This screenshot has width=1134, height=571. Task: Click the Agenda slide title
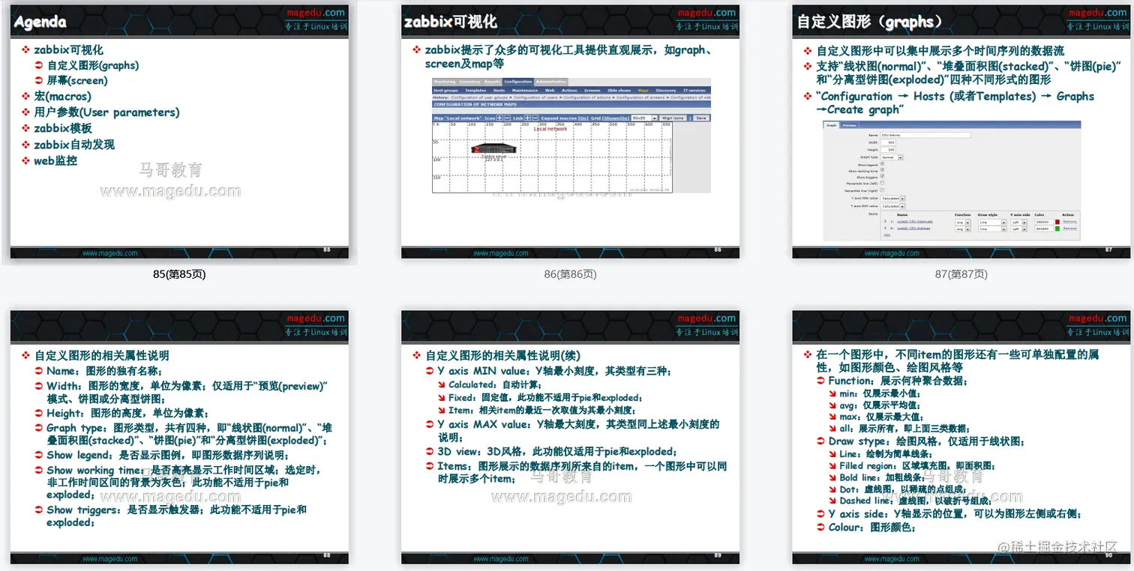click(40, 22)
